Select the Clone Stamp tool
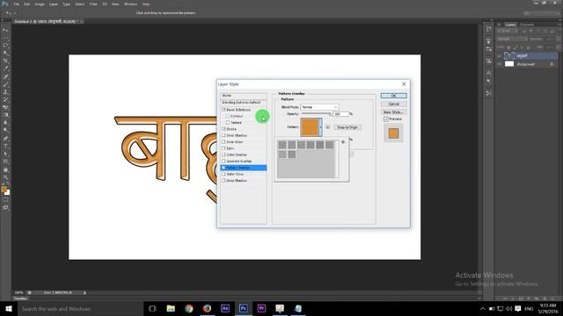 click(x=5, y=92)
